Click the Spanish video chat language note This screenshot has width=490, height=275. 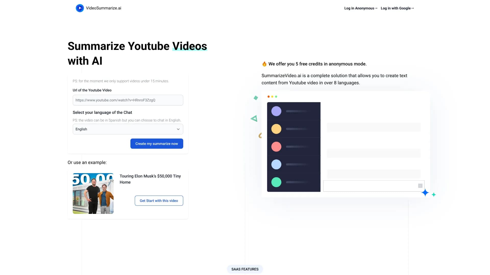coord(127,120)
